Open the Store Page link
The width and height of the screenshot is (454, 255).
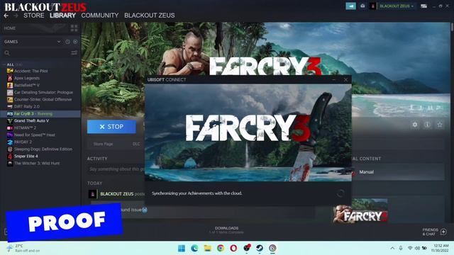(103, 144)
